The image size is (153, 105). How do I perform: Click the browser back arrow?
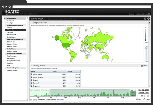3,7
